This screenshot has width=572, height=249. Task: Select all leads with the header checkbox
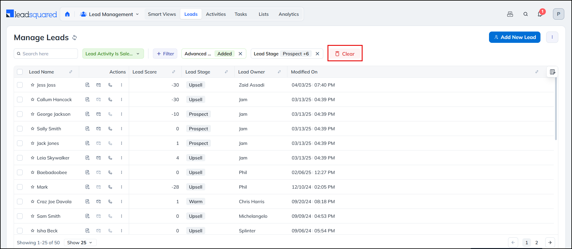(x=20, y=72)
